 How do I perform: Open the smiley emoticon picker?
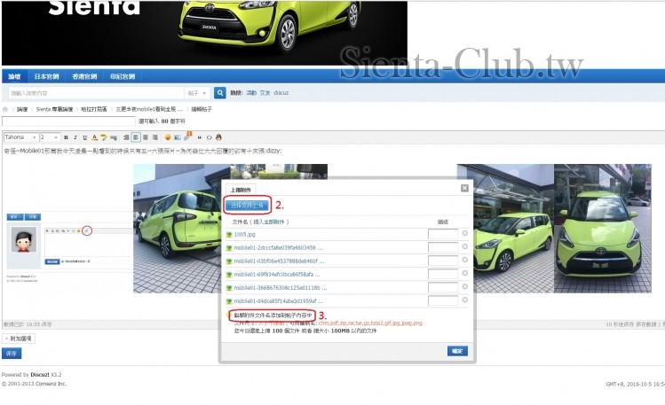[x=168, y=137]
